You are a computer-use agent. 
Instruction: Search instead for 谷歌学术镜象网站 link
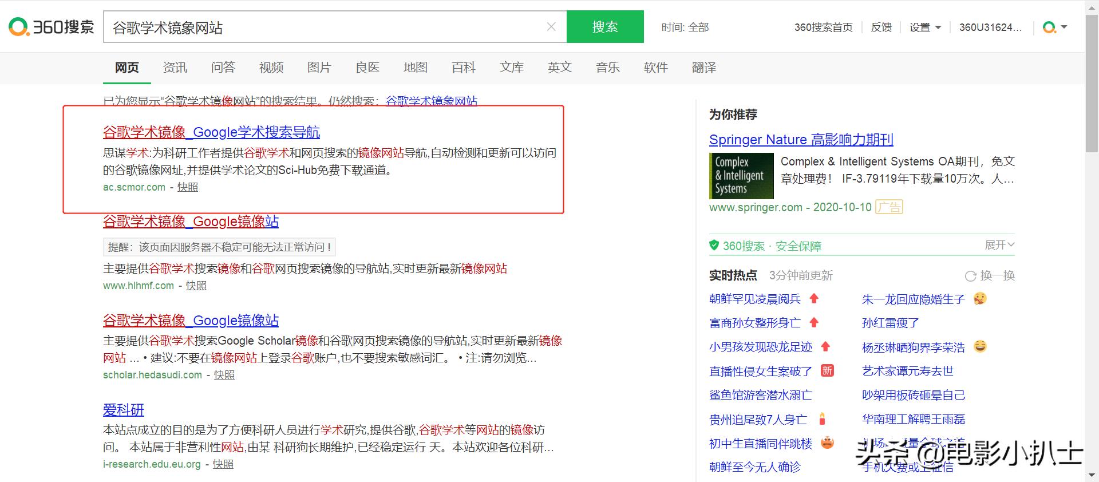pyautogui.click(x=432, y=101)
